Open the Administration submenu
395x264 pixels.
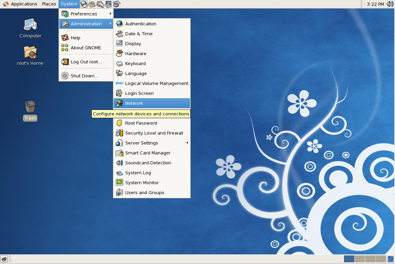click(86, 24)
